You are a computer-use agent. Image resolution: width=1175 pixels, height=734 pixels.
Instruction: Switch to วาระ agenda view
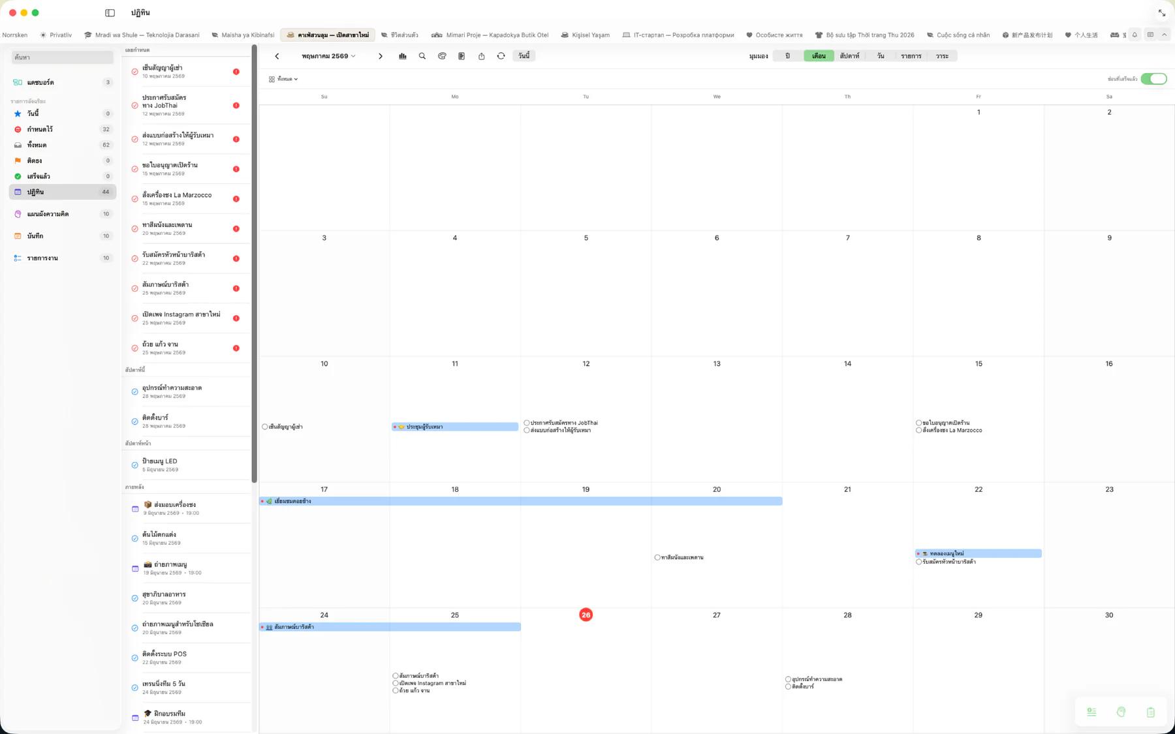942,56
